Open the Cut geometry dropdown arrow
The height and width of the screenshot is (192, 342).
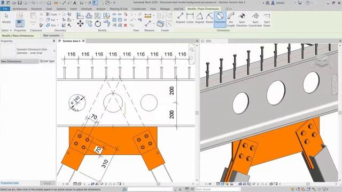tap(58, 20)
